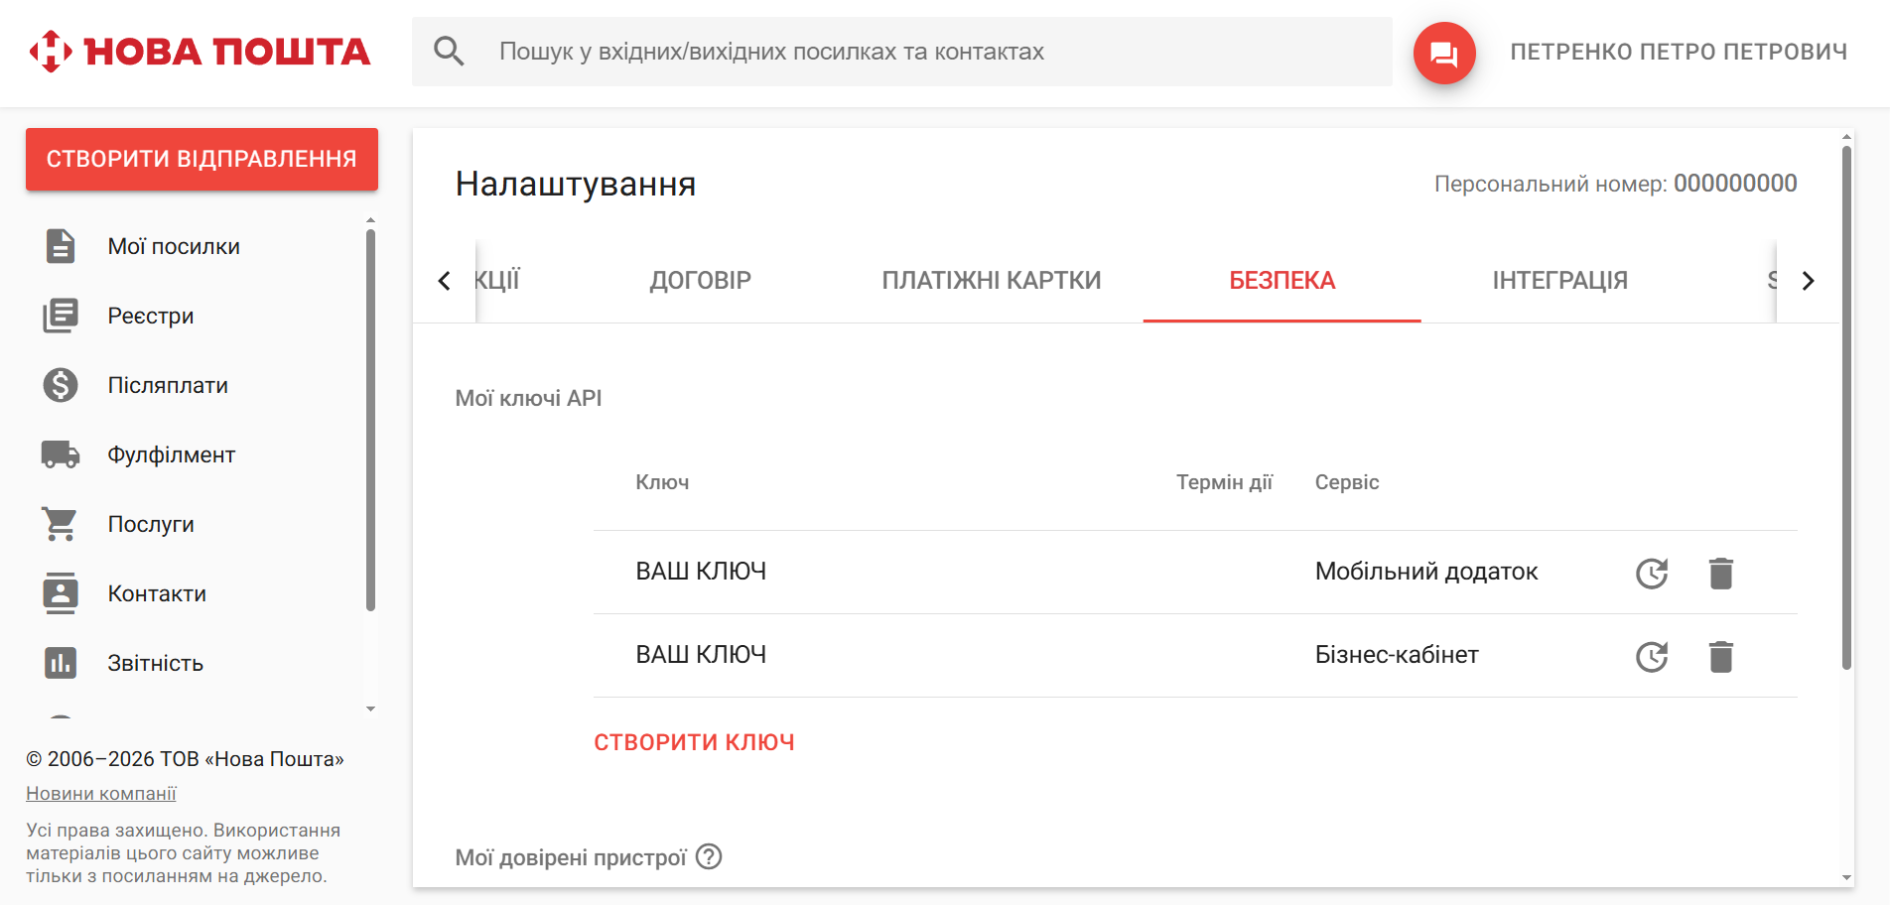Go to Фулфілмент in sidebar
Image resolution: width=1890 pixels, height=905 pixels.
point(171,454)
